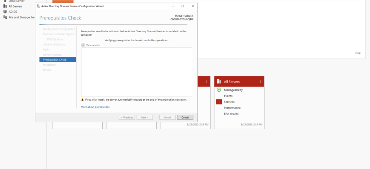This screenshot has width=370, height=169.
Task: Select Review Options step
Action: [52, 55]
